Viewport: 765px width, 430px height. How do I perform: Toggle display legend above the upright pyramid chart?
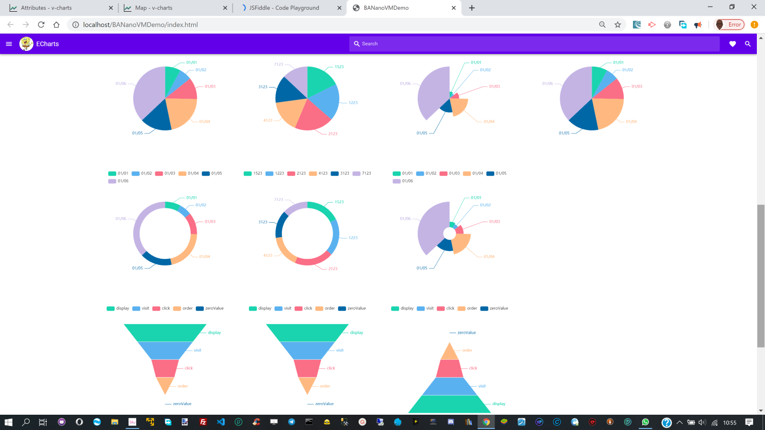[402, 309]
